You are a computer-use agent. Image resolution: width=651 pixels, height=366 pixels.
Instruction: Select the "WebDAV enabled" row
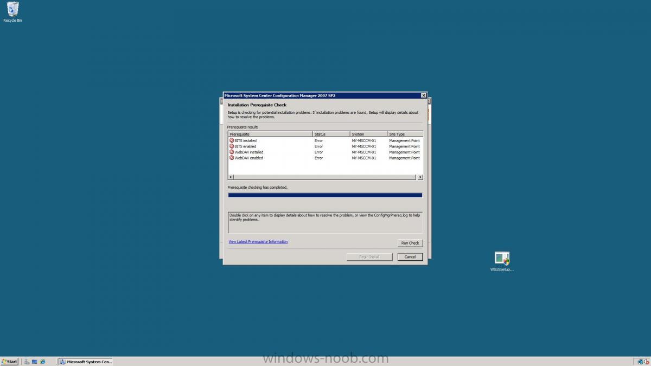325,158
